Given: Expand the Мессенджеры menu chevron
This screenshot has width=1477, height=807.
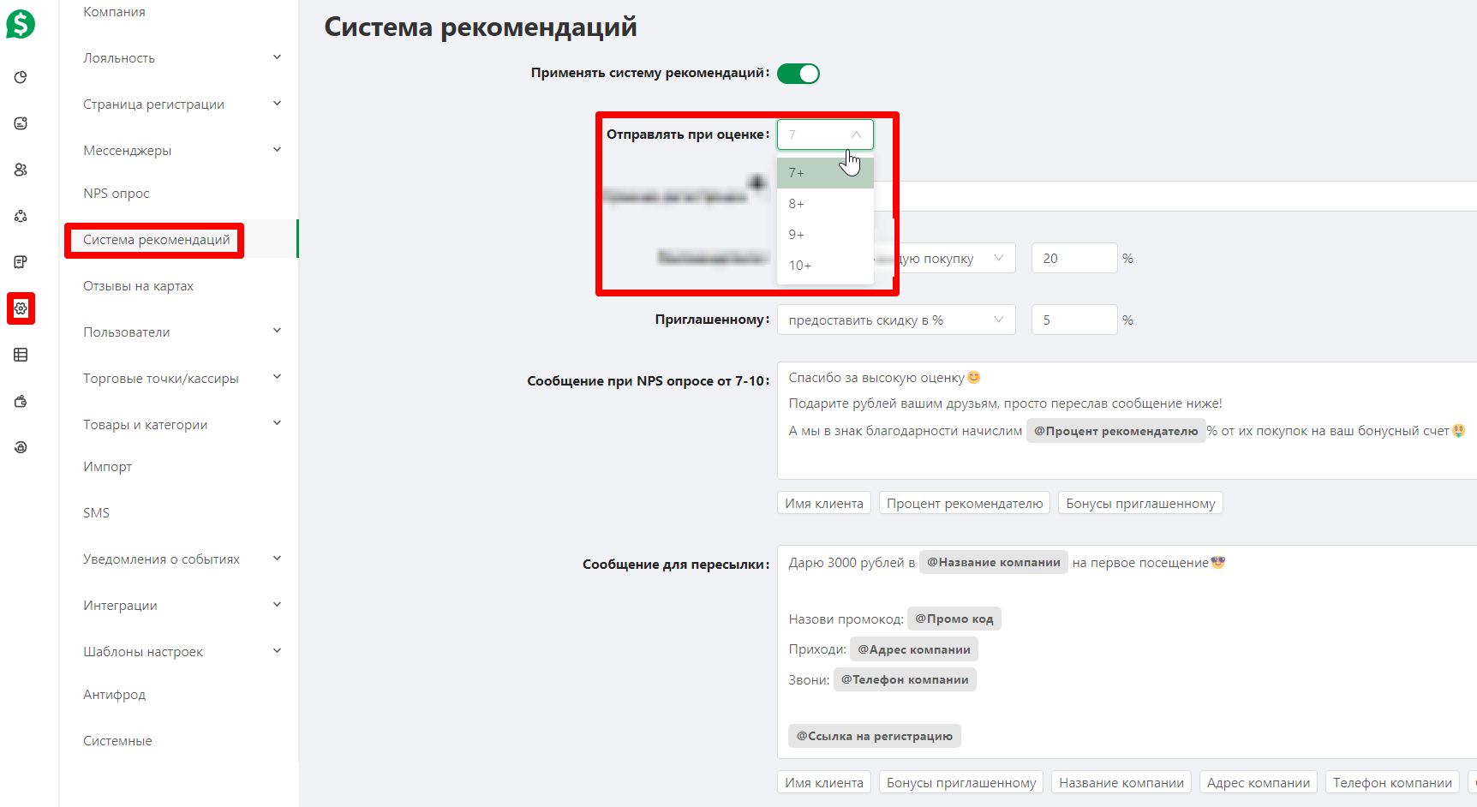Looking at the screenshot, I should point(277,150).
